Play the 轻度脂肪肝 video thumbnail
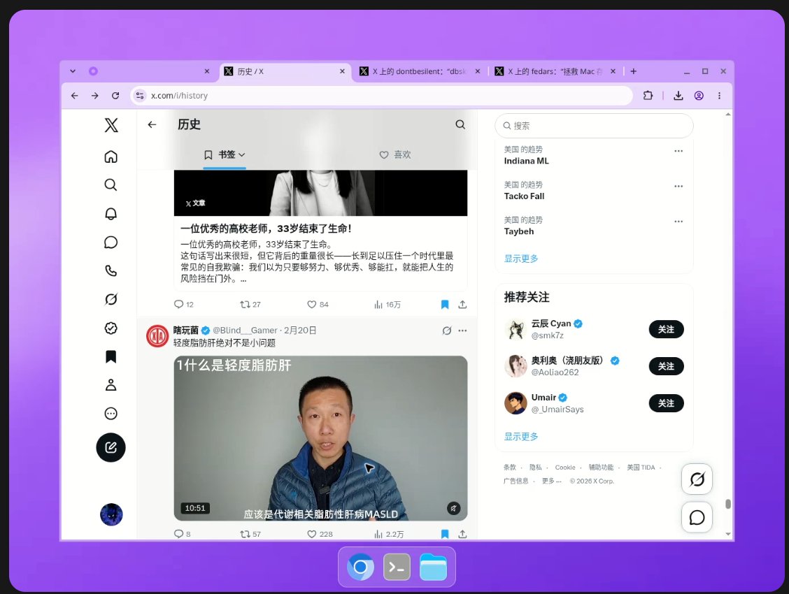 click(320, 438)
